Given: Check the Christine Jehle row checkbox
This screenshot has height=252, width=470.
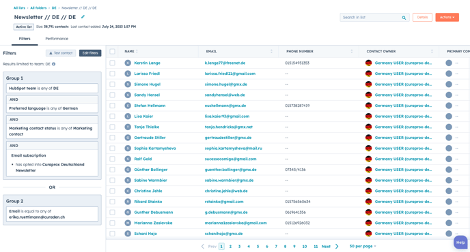Looking at the screenshot, I should click(113, 191).
